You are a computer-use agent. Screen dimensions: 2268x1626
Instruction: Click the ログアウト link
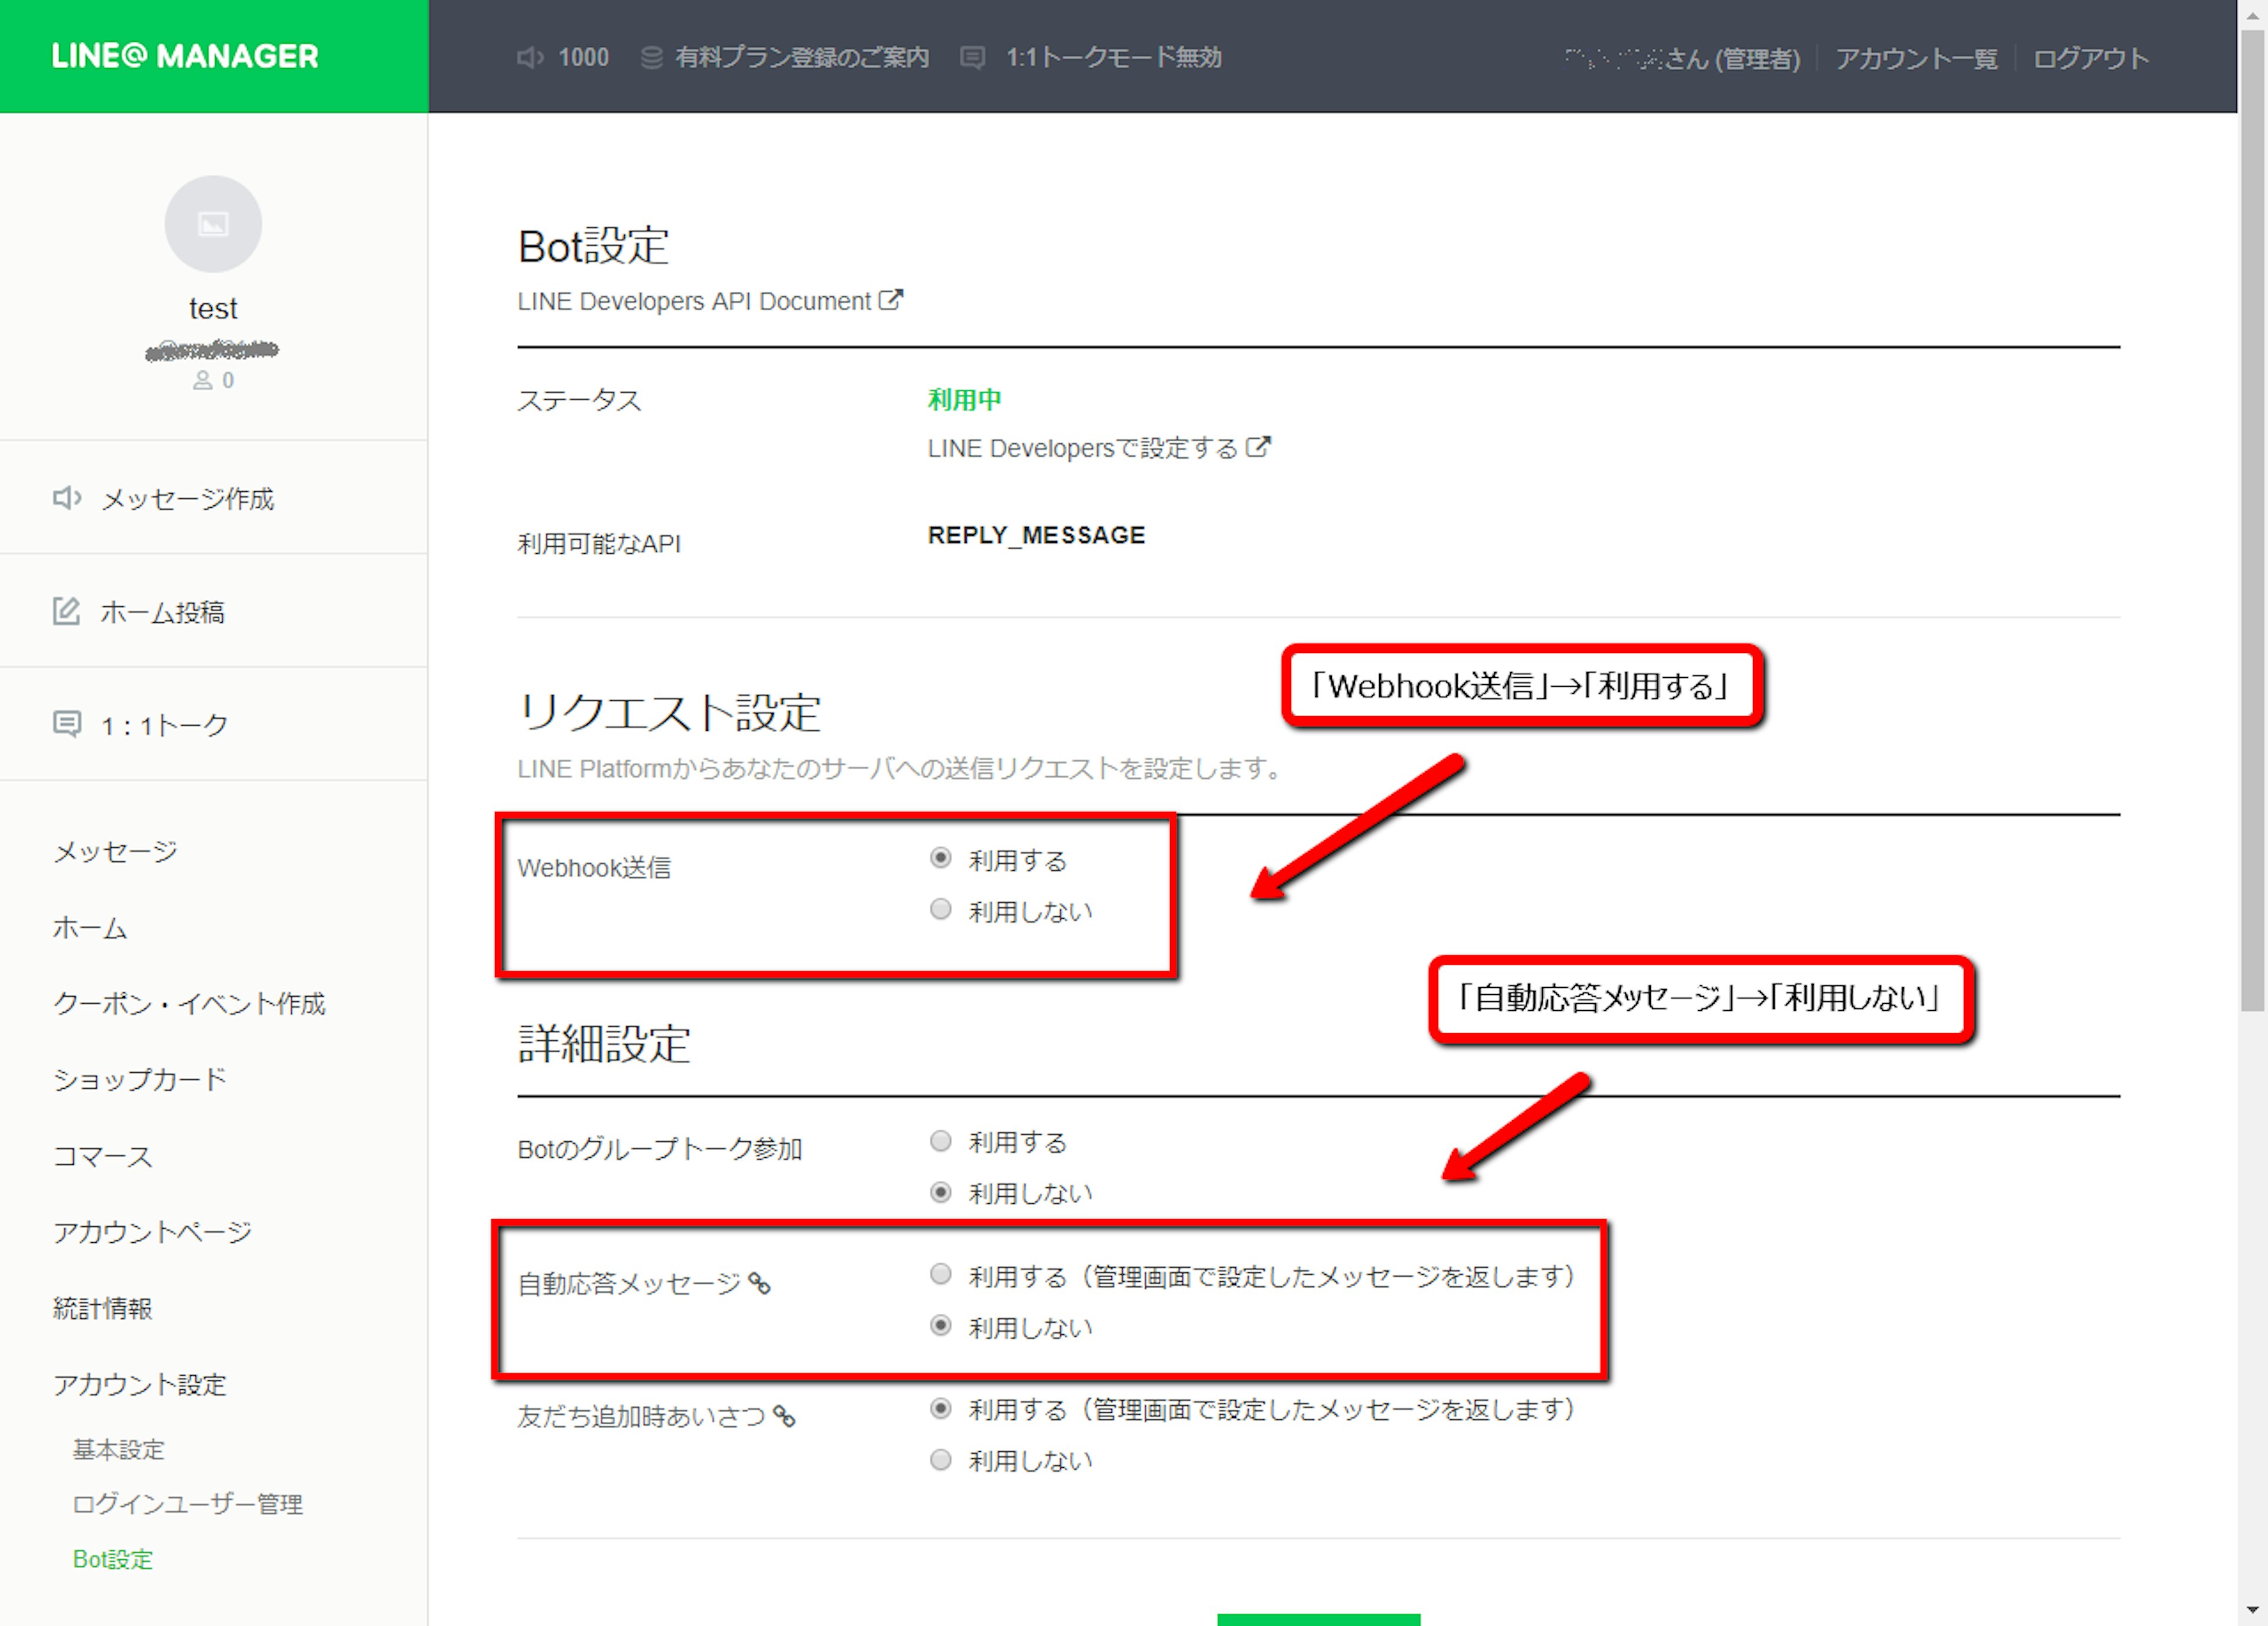(x=2090, y=58)
